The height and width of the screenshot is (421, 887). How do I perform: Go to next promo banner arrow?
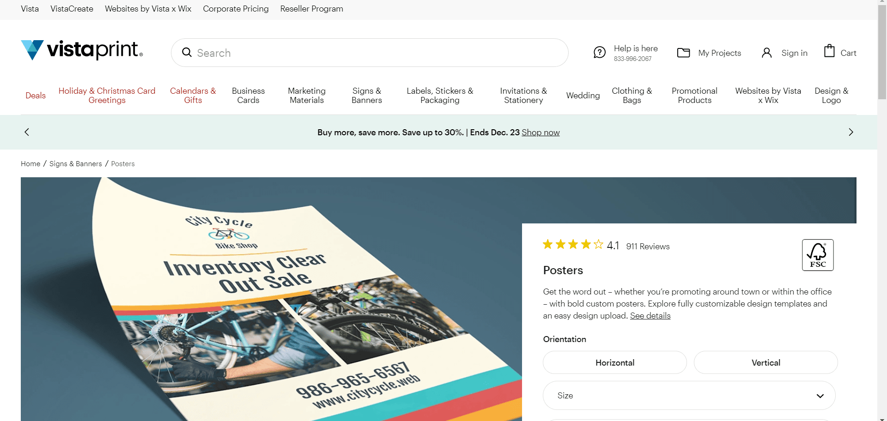(x=851, y=132)
